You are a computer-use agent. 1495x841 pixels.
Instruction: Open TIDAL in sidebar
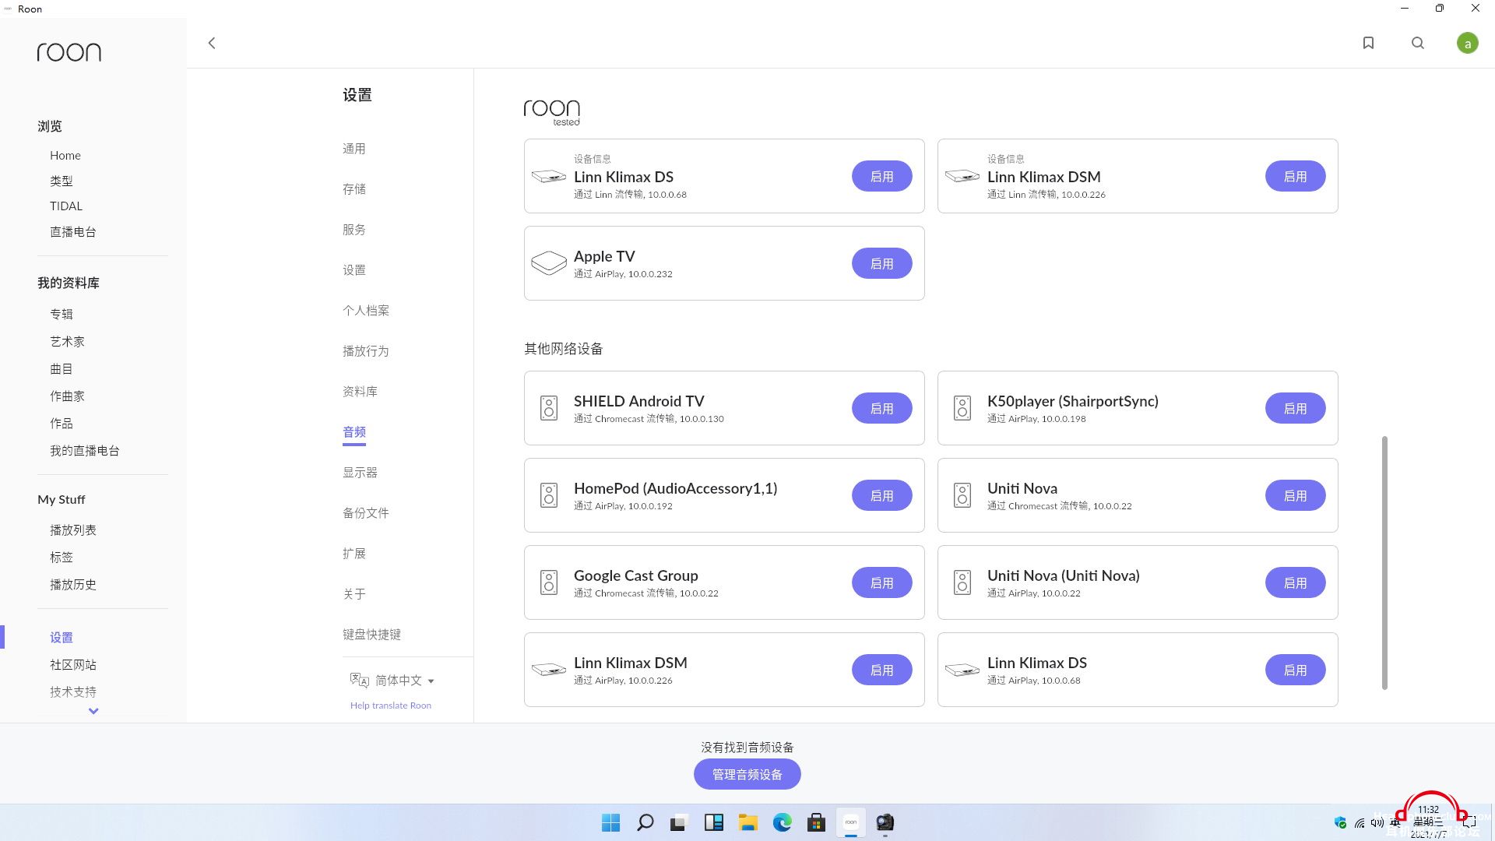point(66,206)
